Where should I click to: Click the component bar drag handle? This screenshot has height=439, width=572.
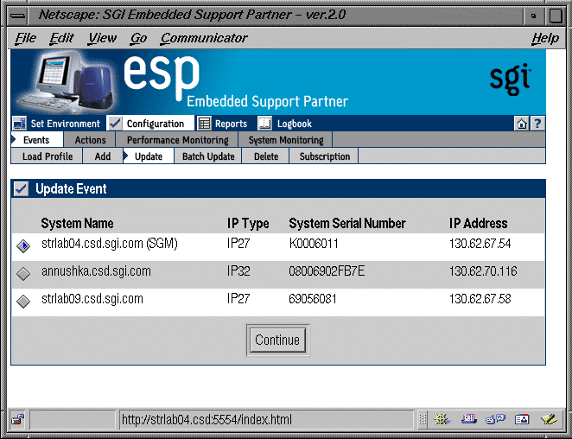(423, 419)
